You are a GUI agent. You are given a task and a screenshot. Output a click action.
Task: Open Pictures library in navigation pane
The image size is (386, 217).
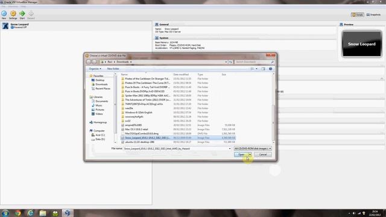[100, 110]
